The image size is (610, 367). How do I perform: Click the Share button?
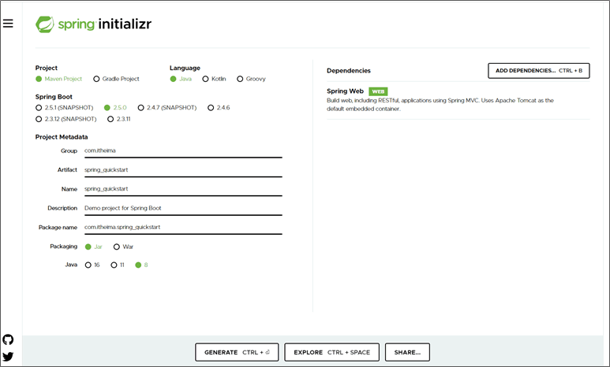pos(407,352)
